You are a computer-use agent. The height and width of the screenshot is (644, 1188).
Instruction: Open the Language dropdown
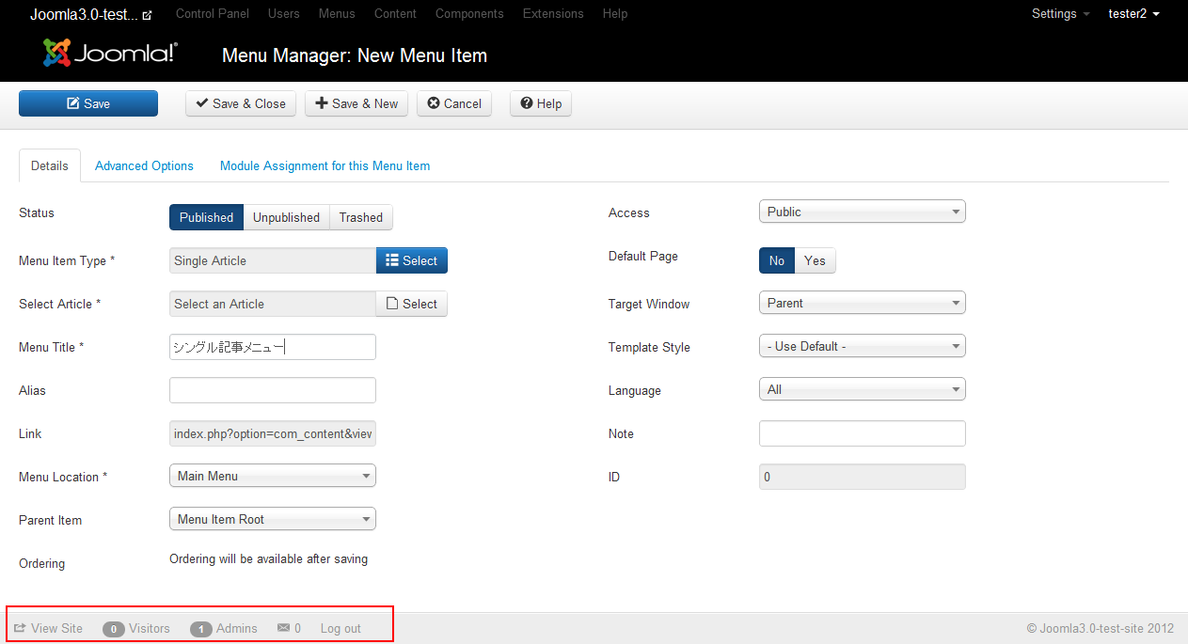coord(862,389)
